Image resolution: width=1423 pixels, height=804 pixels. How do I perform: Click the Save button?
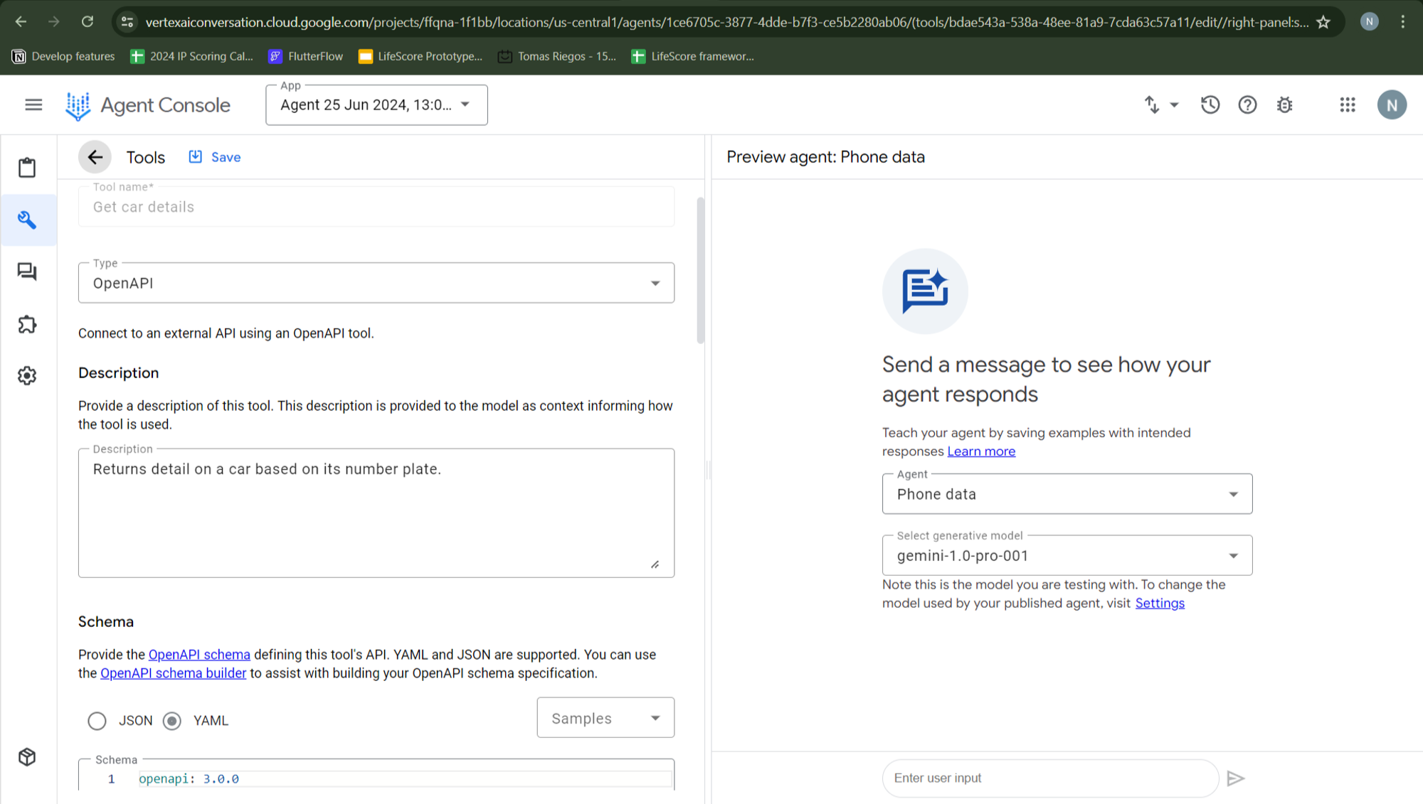pyautogui.click(x=215, y=157)
